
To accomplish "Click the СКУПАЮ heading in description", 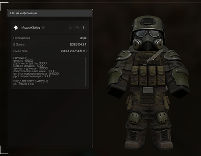I will point(20,58).
